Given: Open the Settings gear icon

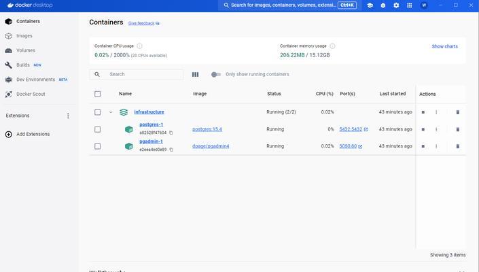Looking at the screenshot, I should 396,5.
